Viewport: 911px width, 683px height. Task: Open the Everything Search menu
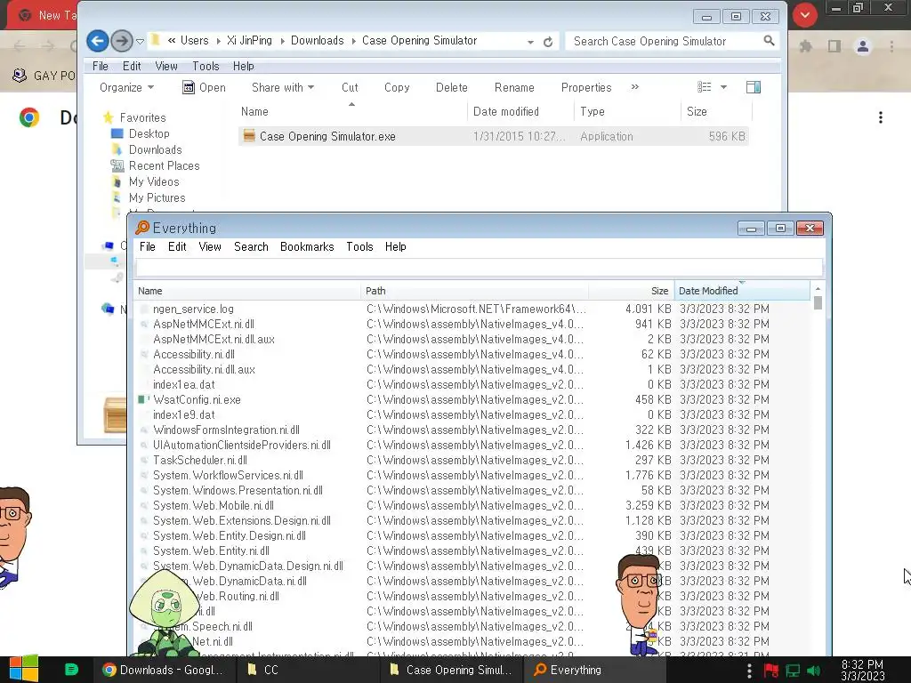coord(251,247)
